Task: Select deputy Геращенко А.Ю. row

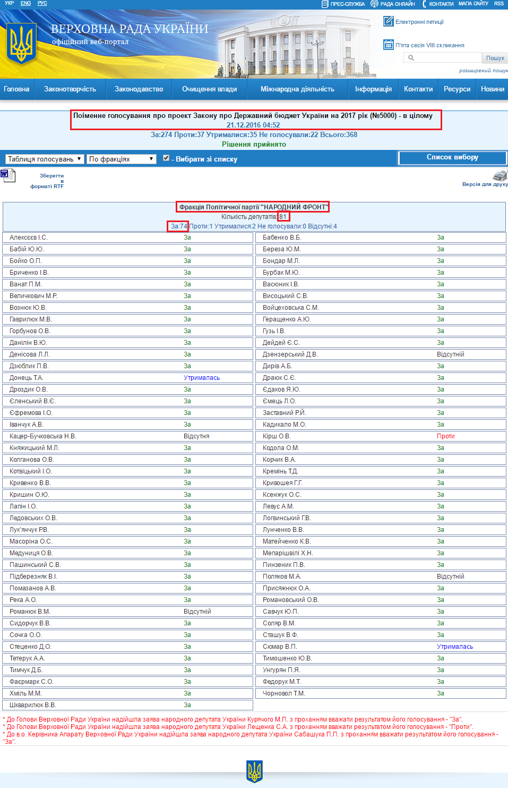Action: coord(381,319)
